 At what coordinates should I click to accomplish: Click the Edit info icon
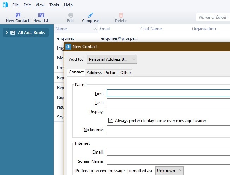71,15
